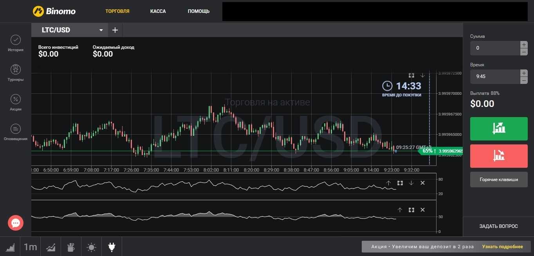
Task: Click the green buy-up trade button
Action: 499,128
